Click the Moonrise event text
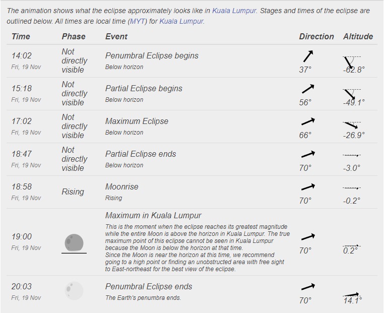The height and width of the screenshot is (313, 384). pyautogui.click(x=121, y=186)
